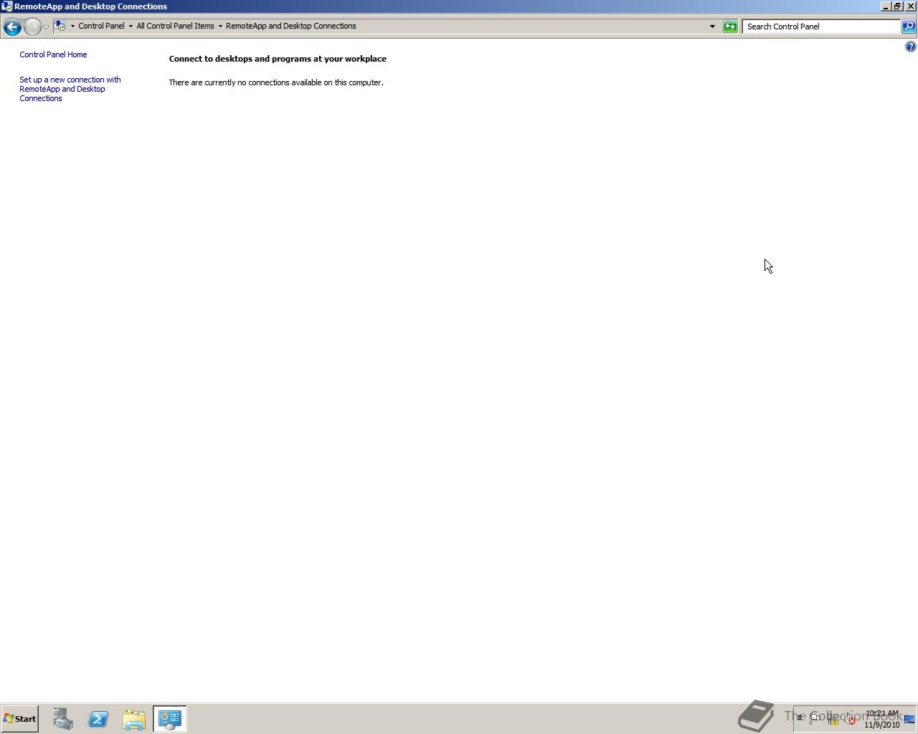Click the RemoteApp icon in address bar
The height and width of the screenshot is (734, 918).
coord(60,27)
